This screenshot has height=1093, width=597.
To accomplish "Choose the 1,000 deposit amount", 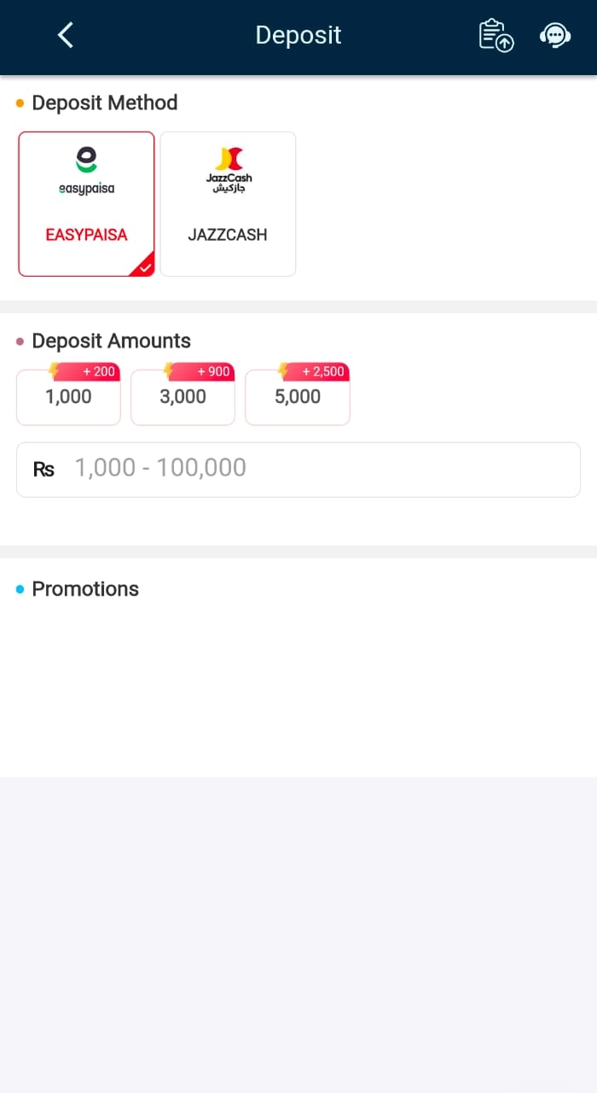I will pyautogui.click(x=68, y=397).
